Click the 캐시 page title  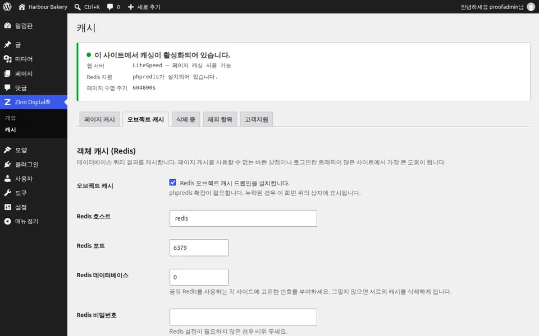86,28
